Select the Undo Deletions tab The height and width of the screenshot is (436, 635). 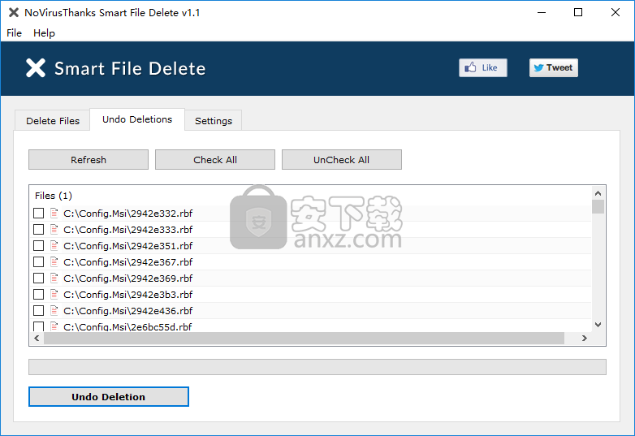pyautogui.click(x=137, y=119)
